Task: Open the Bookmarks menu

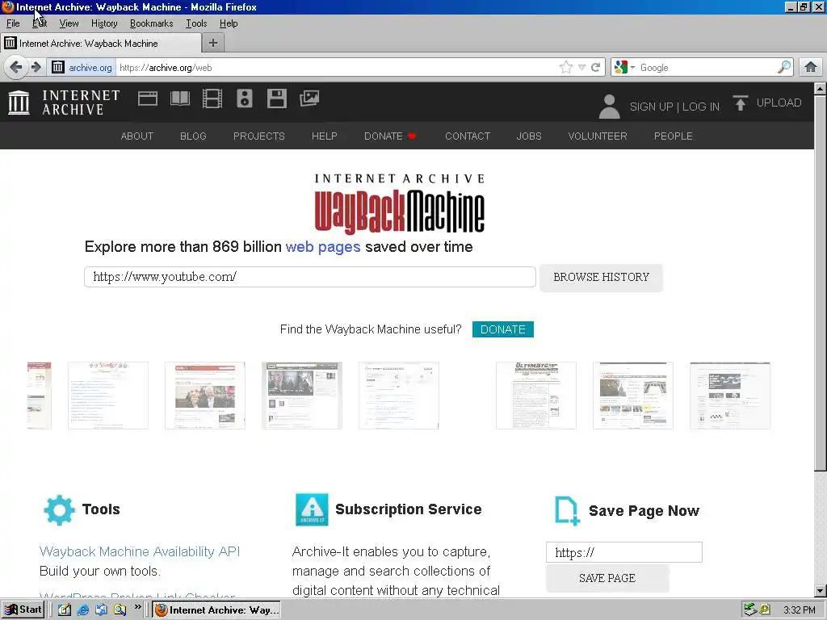Action: tap(151, 23)
